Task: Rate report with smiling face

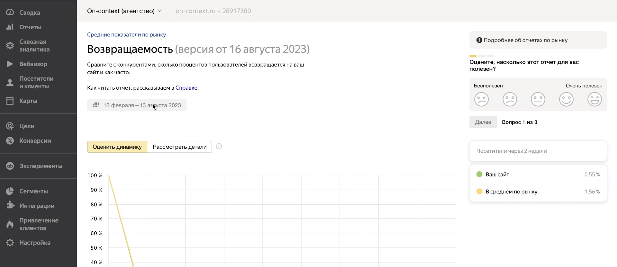Action: [566, 99]
